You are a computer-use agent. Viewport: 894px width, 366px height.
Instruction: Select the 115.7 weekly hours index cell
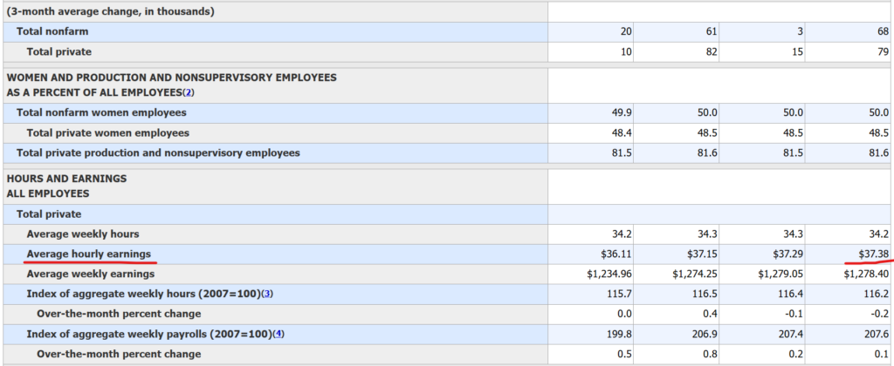click(x=620, y=294)
